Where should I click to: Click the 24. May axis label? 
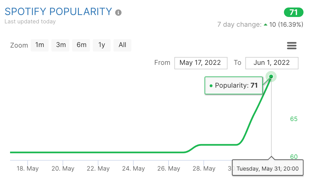coord(134,169)
